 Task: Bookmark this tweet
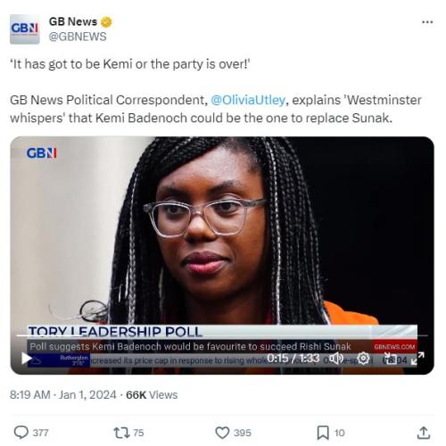tap(323, 433)
